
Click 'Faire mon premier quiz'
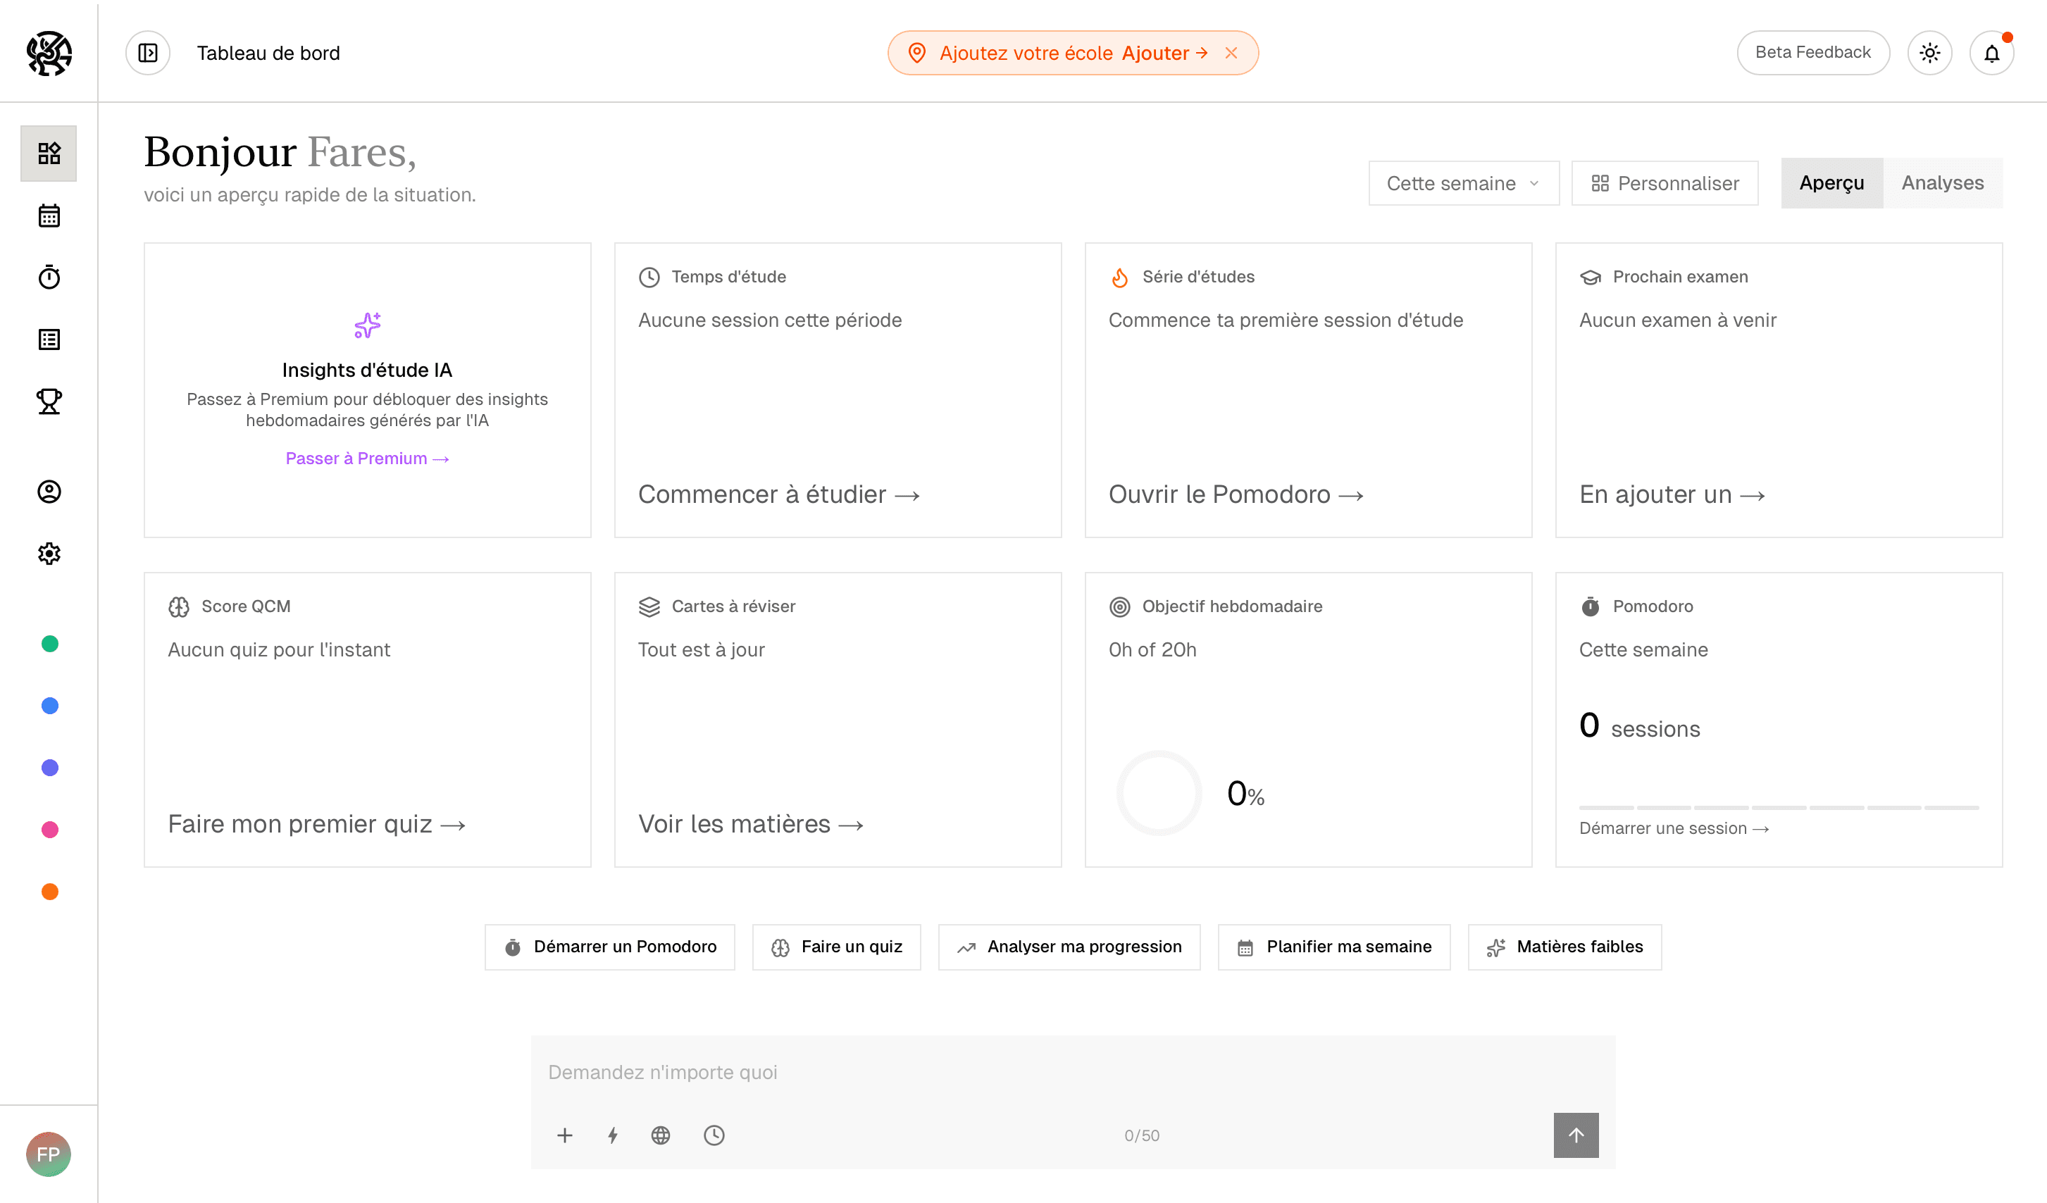[316, 823]
